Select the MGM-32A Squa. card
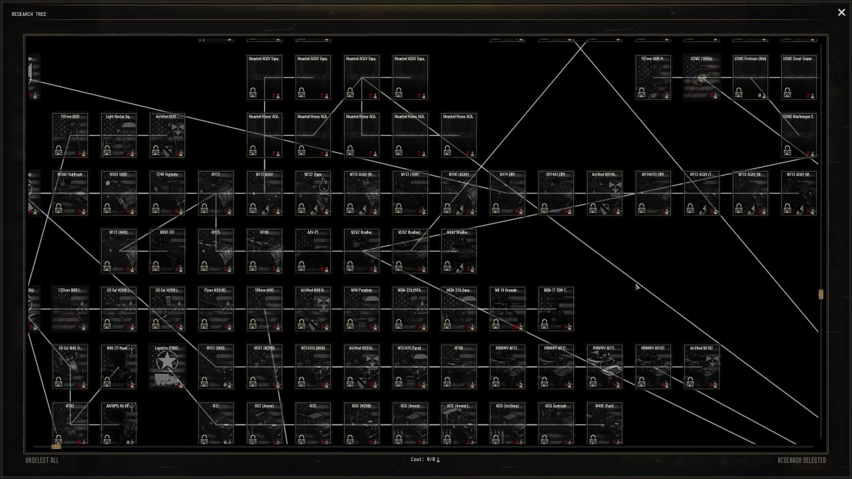This screenshot has width=852, height=479. (x=459, y=309)
